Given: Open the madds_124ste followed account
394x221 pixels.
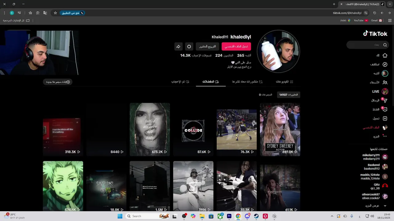Looking at the screenshot, I should pyautogui.click(x=374, y=177).
